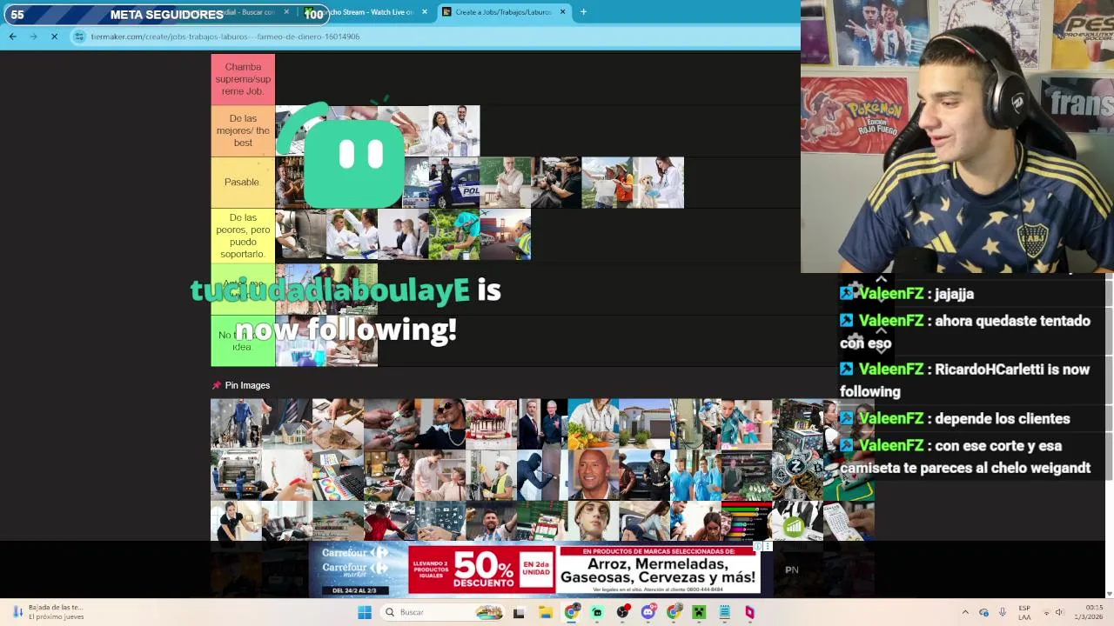This screenshot has height=626, width=1114.
Task: Click the ad info icon beside ad close
Action: tap(758, 546)
